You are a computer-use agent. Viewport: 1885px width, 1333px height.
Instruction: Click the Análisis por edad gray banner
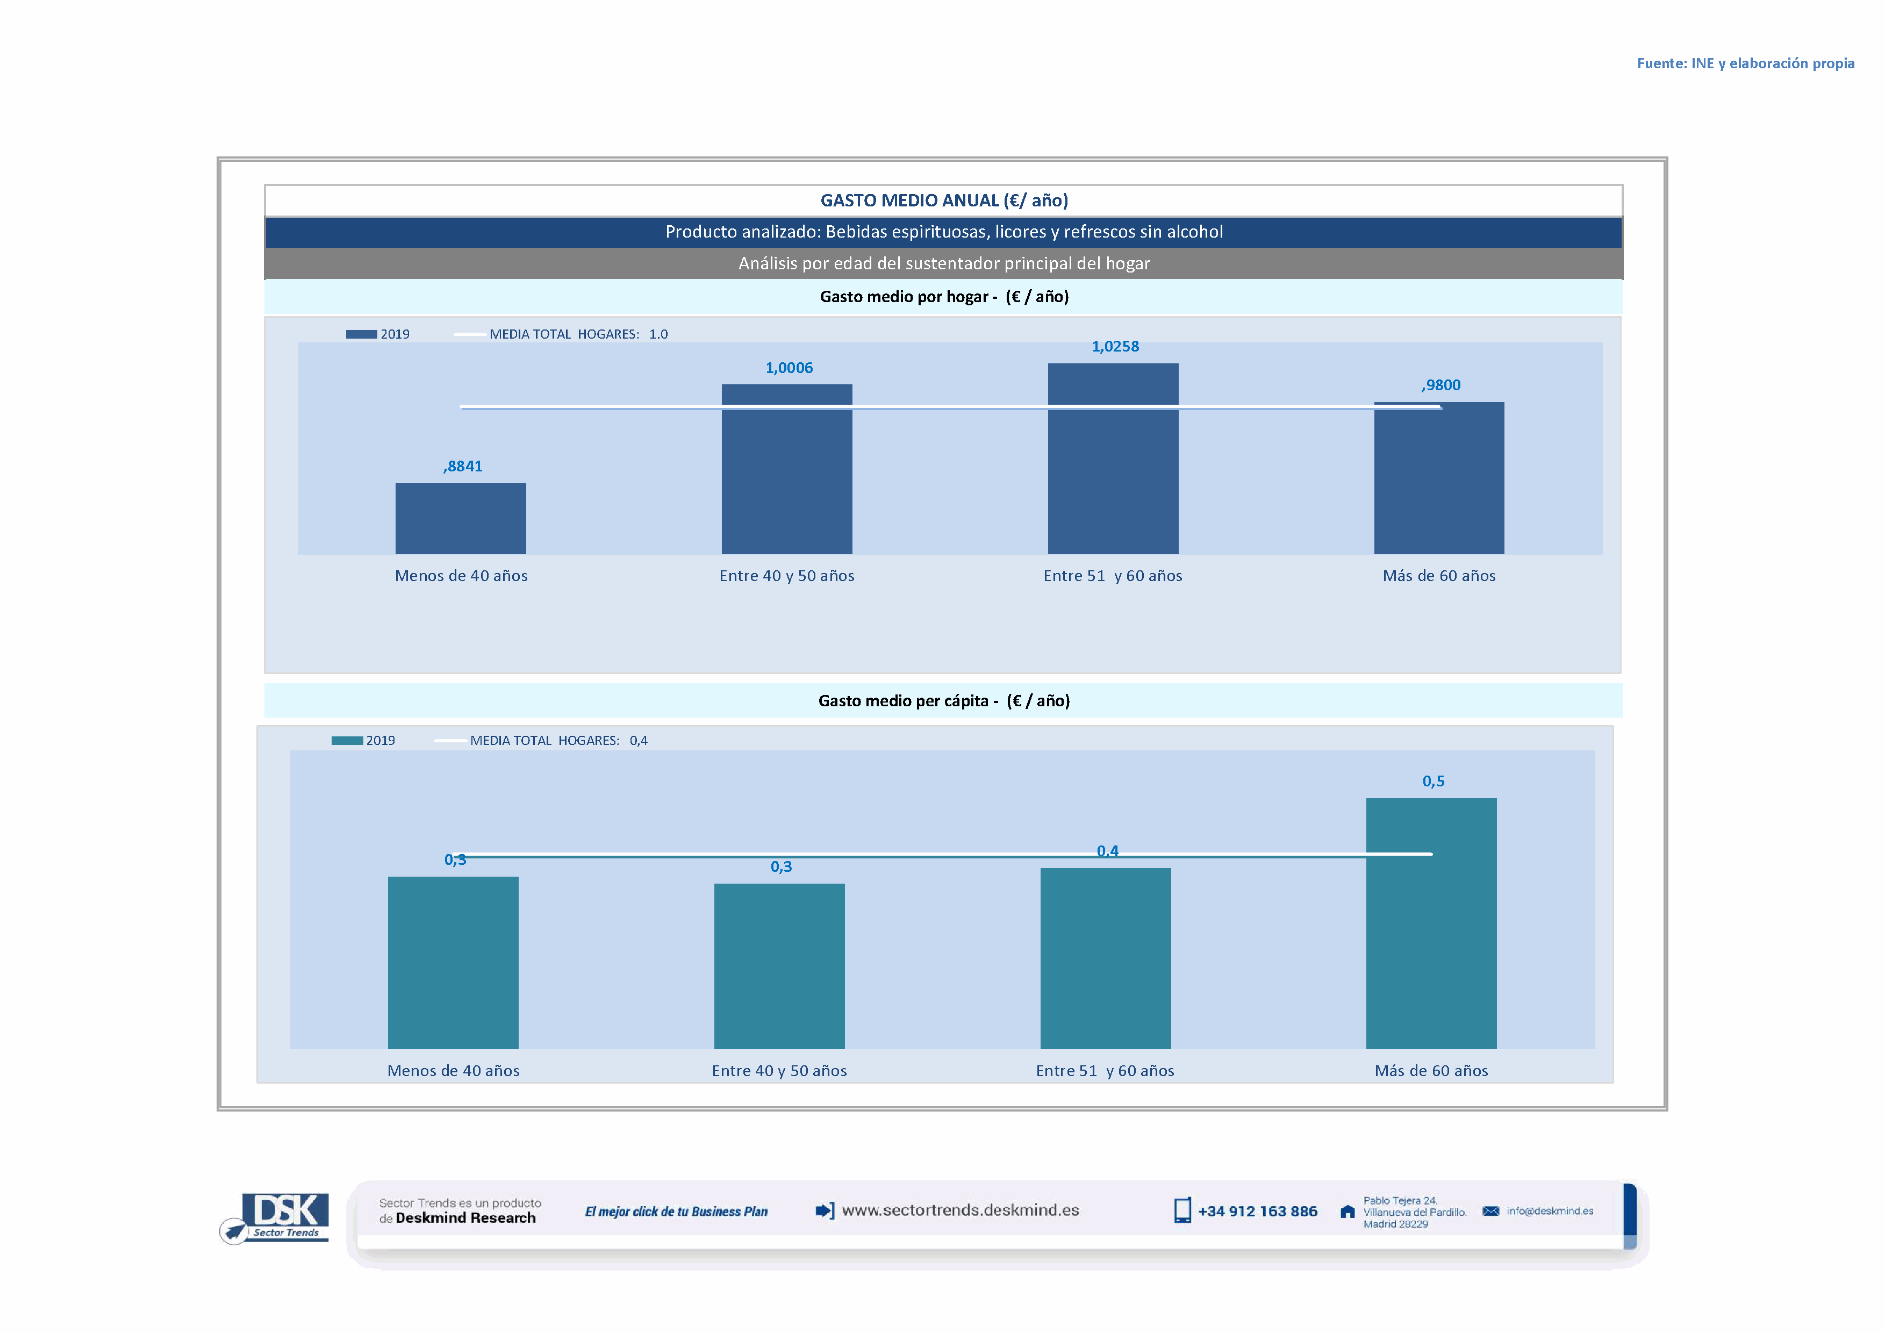point(943,263)
